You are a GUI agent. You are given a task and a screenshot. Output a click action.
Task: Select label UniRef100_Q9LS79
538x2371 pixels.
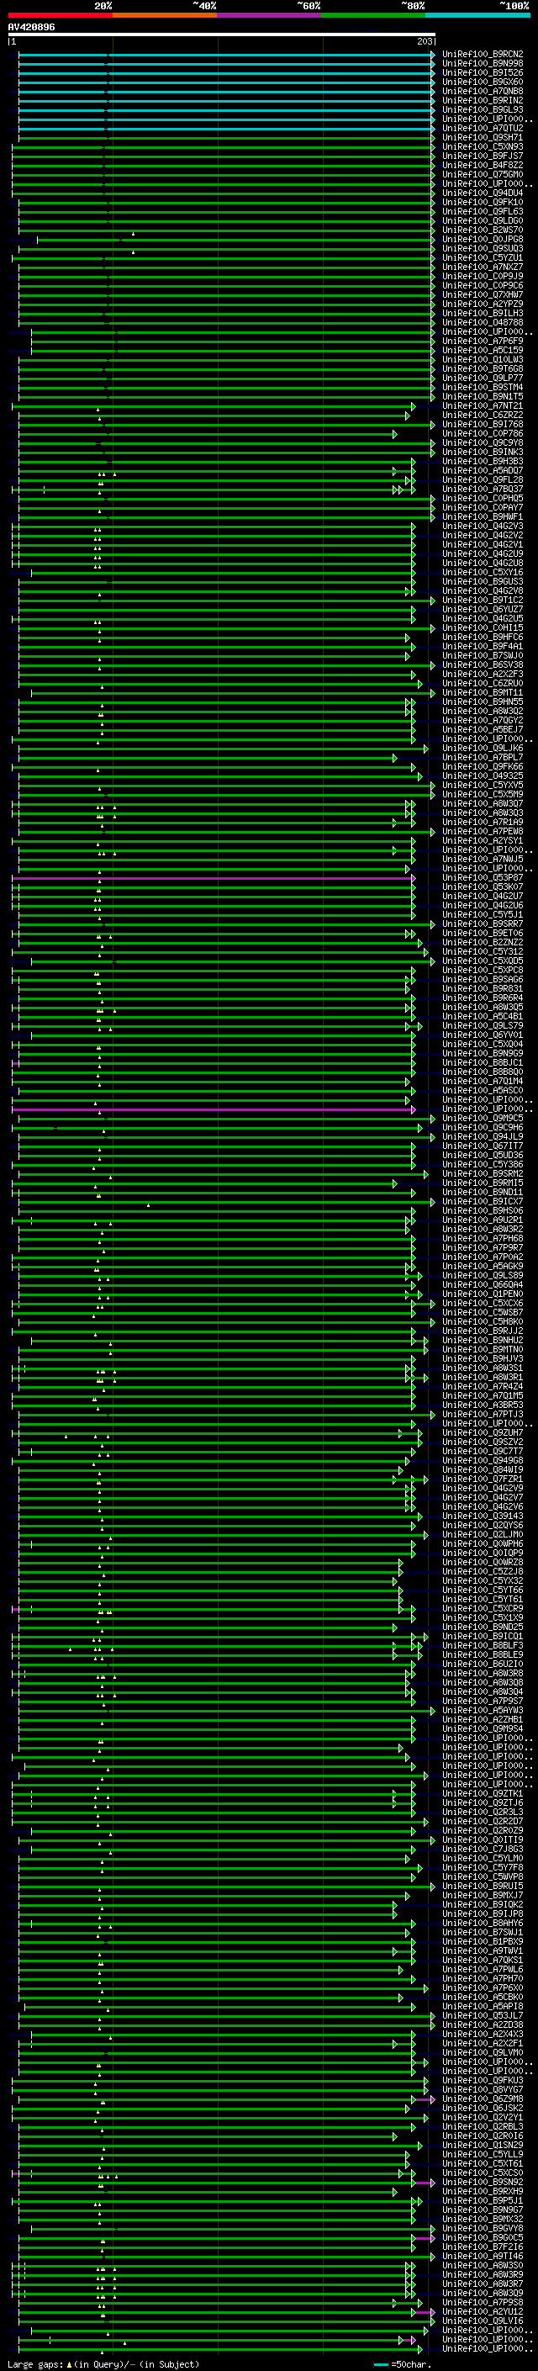(483, 1026)
